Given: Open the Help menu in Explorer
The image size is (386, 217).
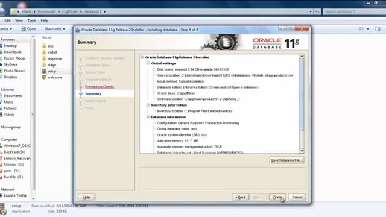Looking at the screenshot, I should (x=44, y=20).
